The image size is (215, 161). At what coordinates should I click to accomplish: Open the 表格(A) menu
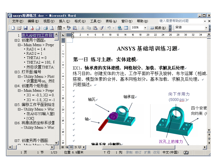[x=111, y=21]
